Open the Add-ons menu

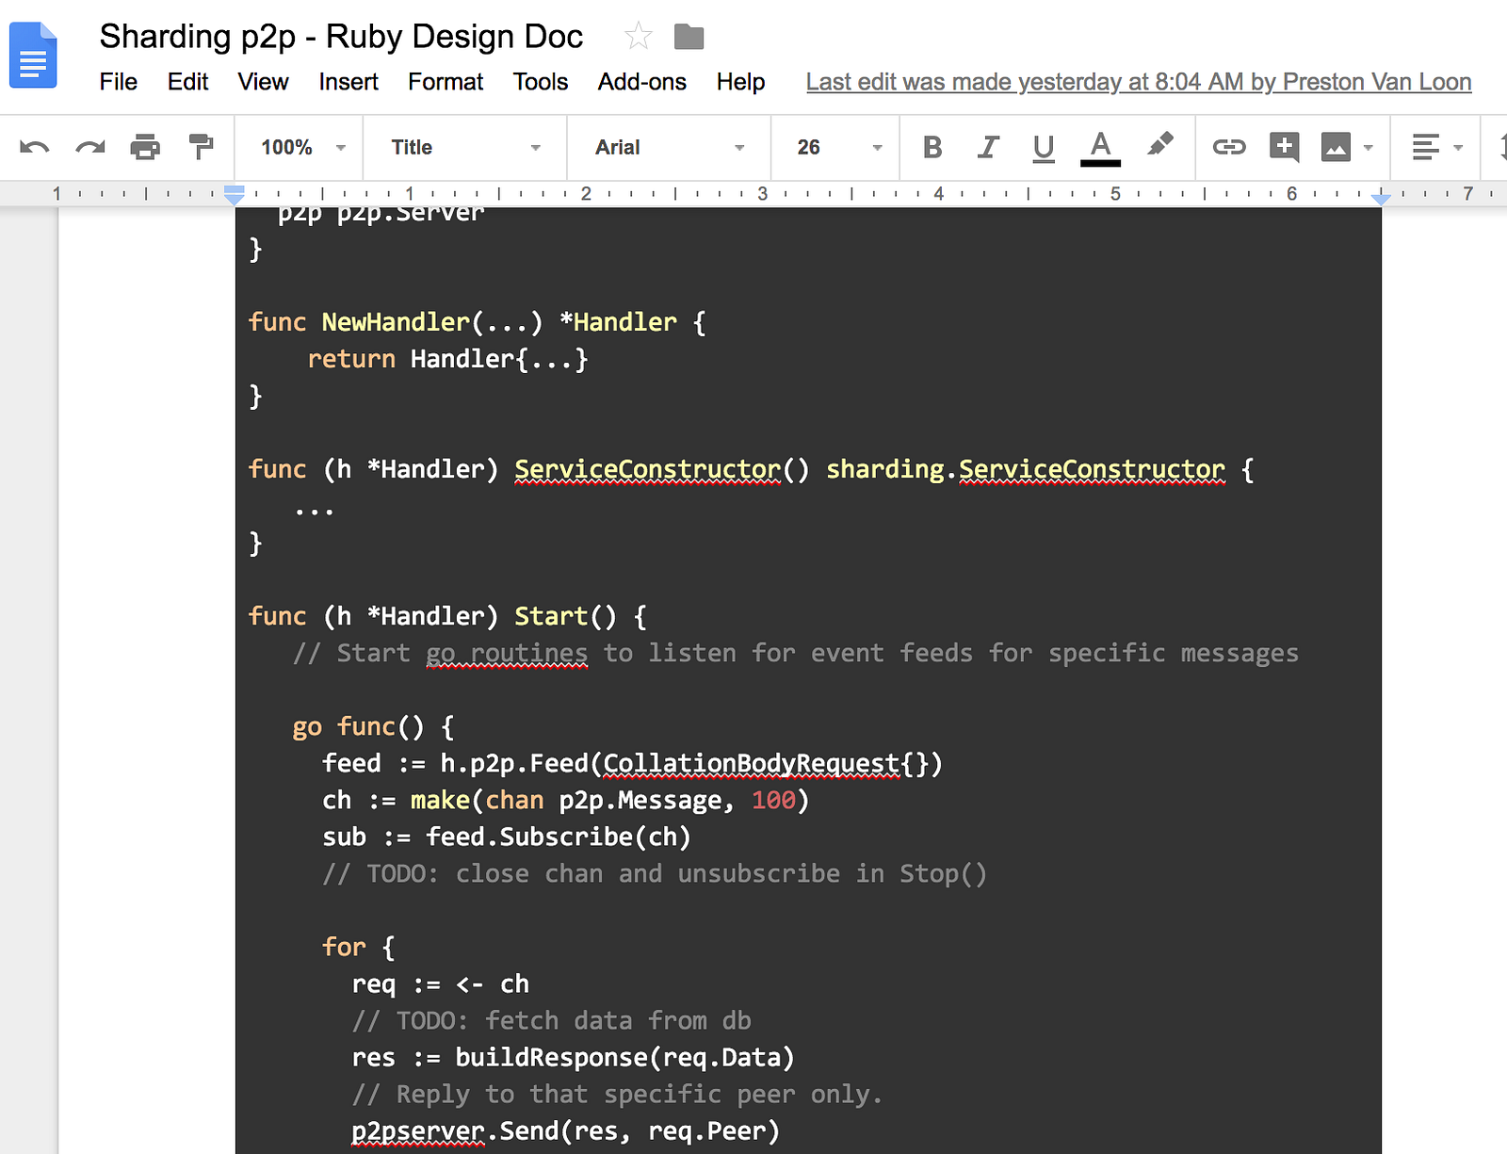641,82
